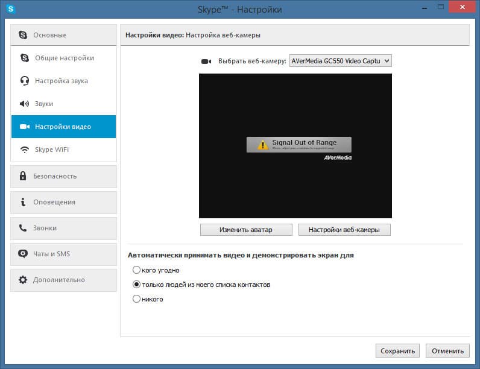The height and width of the screenshot is (369, 480).
Task: Click the Настройки веб-камеры button
Action: tap(344, 230)
